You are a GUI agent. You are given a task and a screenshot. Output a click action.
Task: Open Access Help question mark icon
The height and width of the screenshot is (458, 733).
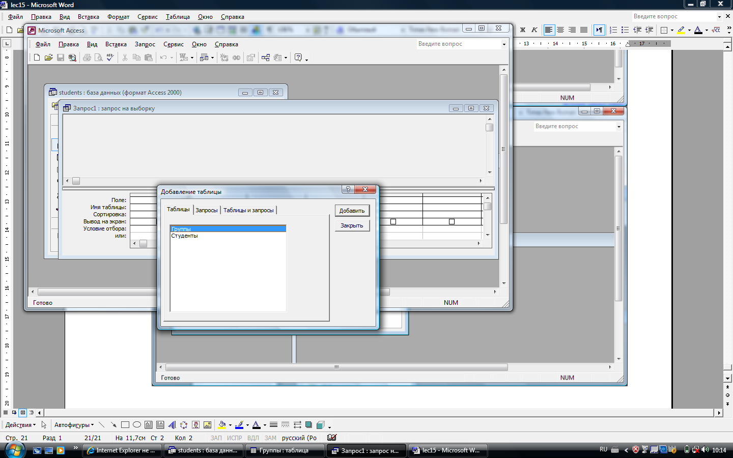point(298,58)
